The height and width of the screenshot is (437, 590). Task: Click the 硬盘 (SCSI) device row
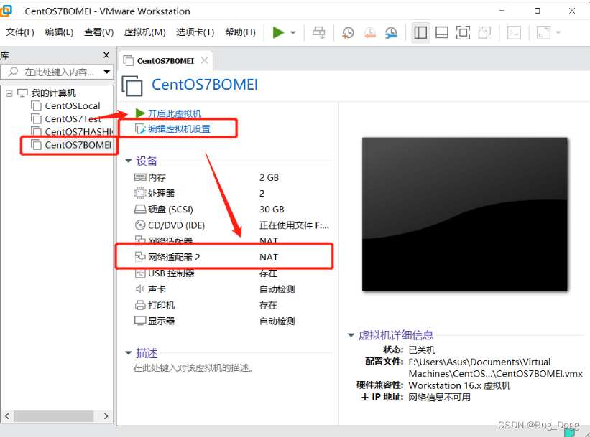coord(232,210)
